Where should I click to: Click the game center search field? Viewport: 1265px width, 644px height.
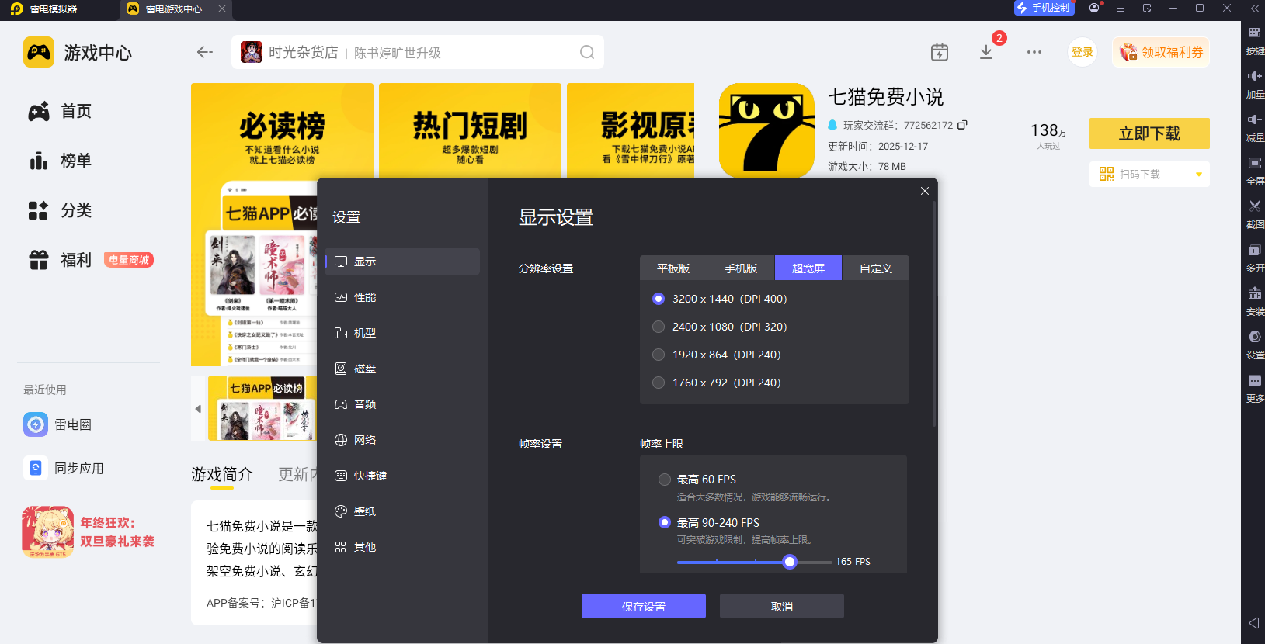click(x=418, y=52)
